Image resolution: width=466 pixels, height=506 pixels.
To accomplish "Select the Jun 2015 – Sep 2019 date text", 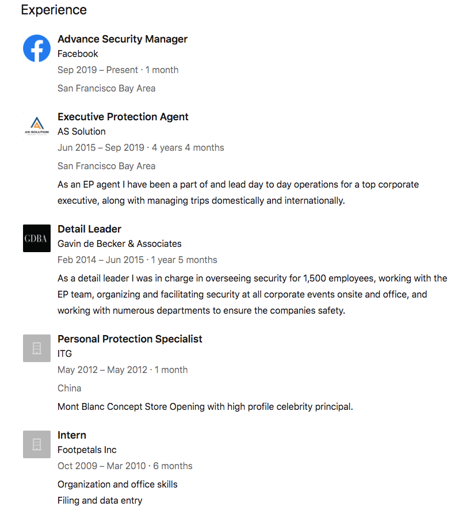I will click(x=101, y=148).
